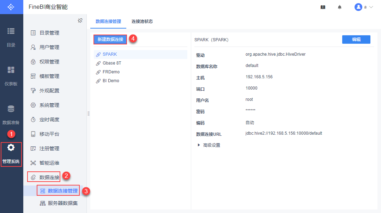The image size is (381, 213).
Task: Click host value 192.168.5.156
Action: (x=259, y=77)
